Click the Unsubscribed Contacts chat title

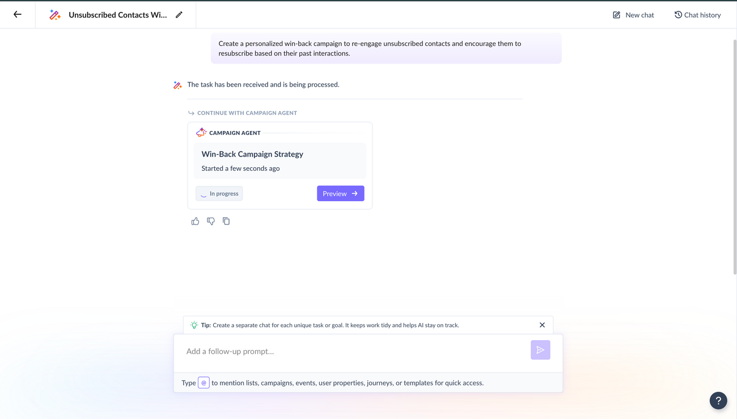coord(117,15)
